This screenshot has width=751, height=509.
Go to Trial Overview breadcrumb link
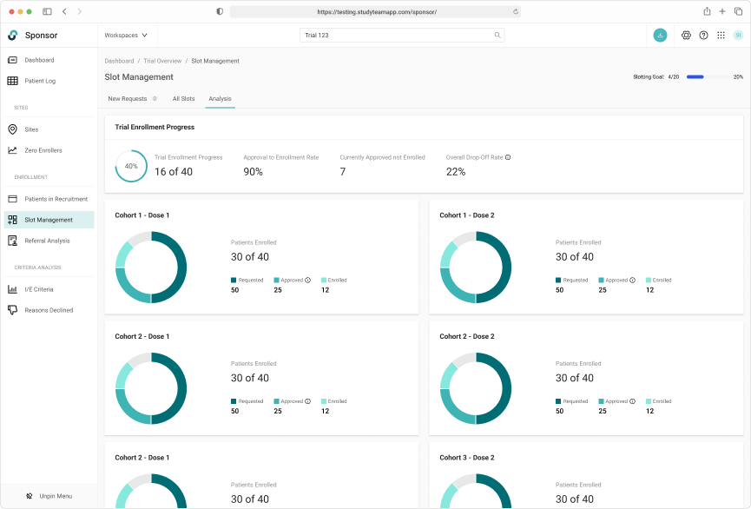(162, 61)
